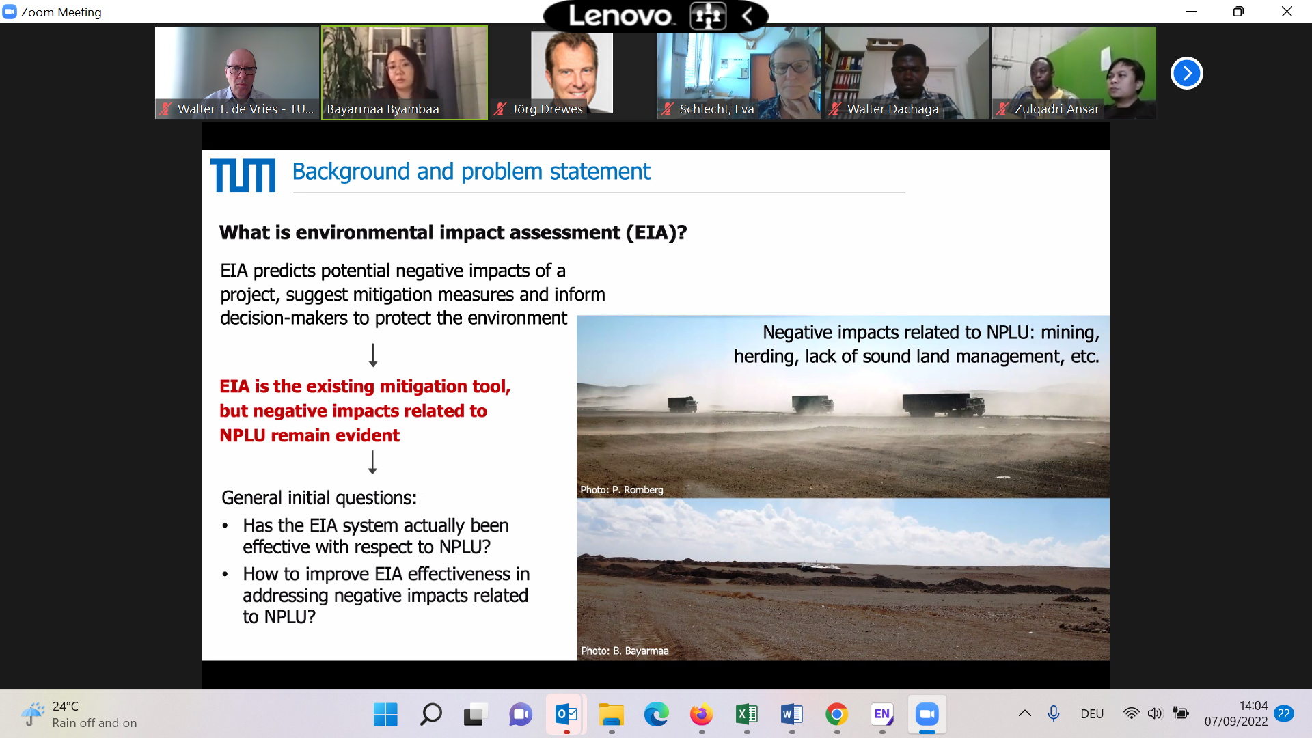Open Word from taskbar
Screen dimensions: 1312x738
point(791,715)
